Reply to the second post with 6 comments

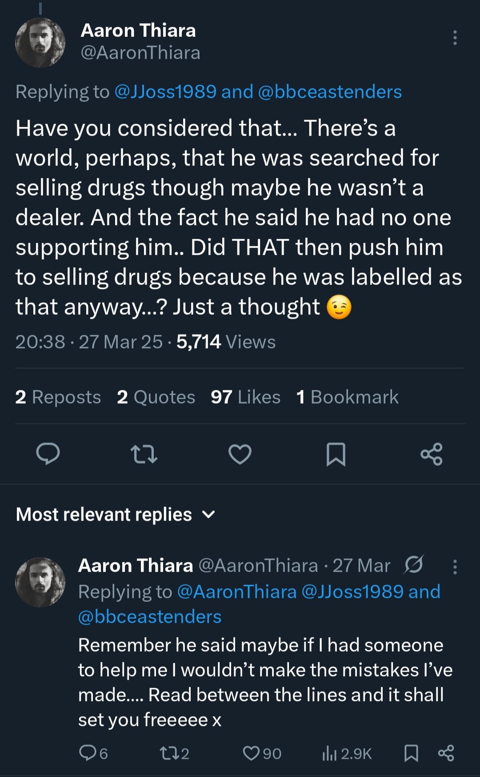[x=88, y=753]
